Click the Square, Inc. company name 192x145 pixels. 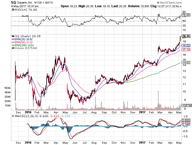pyautogui.click(x=25, y=2)
